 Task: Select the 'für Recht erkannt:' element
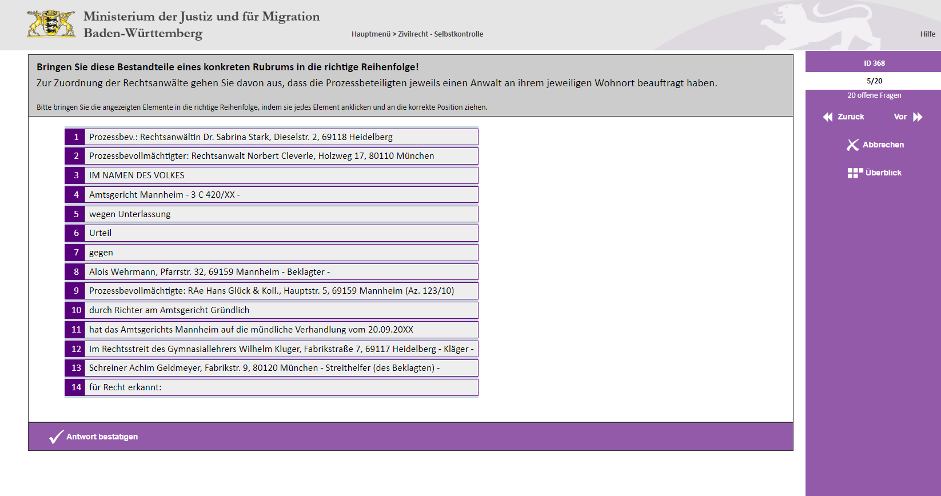[280, 387]
